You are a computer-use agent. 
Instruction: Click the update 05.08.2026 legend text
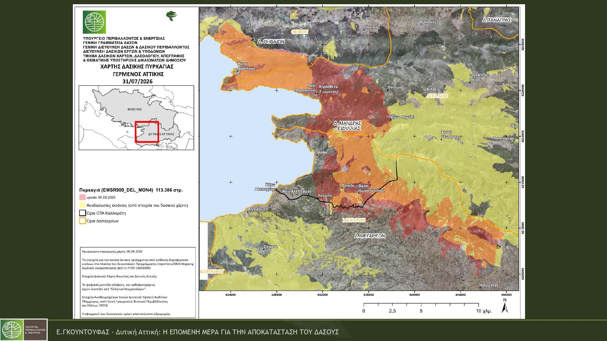(x=101, y=197)
